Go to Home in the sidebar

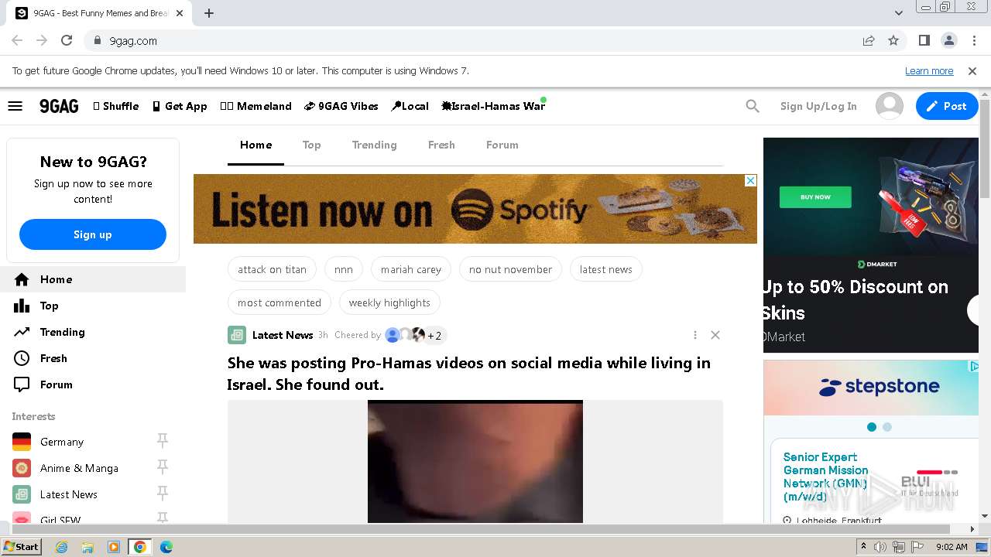point(93,279)
